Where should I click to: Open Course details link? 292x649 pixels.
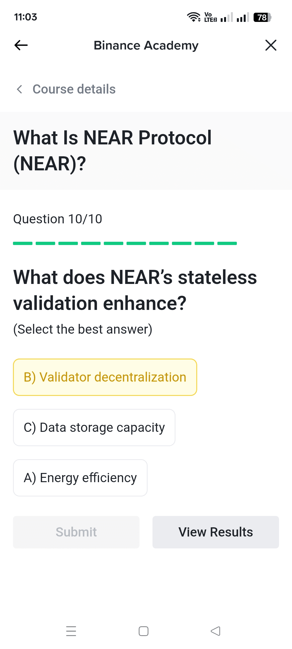point(74,89)
